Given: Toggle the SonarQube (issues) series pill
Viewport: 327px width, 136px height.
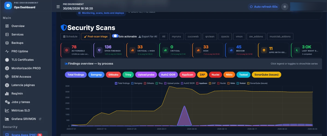Looking at the screenshot, I should 267,75.
